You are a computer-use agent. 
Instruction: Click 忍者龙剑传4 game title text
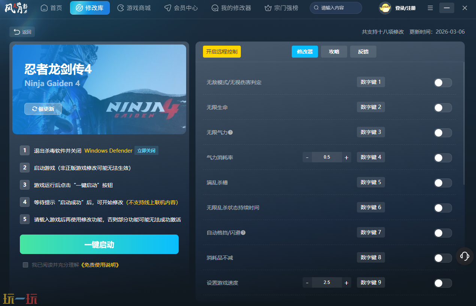pos(58,70)
